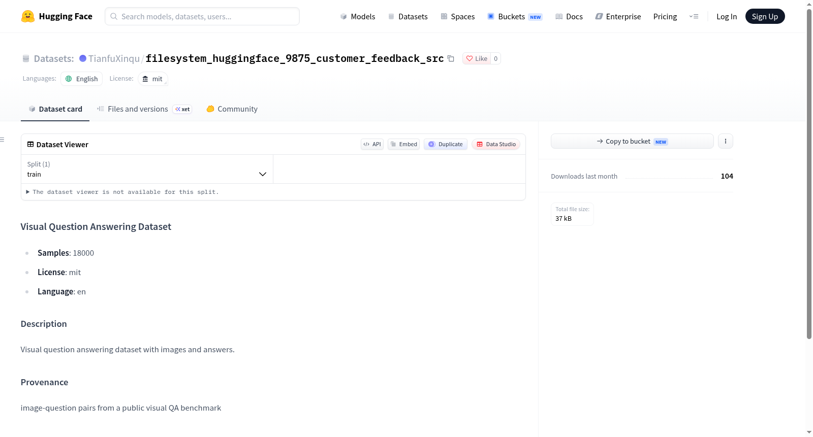This screenshot has height=437, width=813.
Task: Expand the extra navigation menu icon
Action: click(694, 16)
